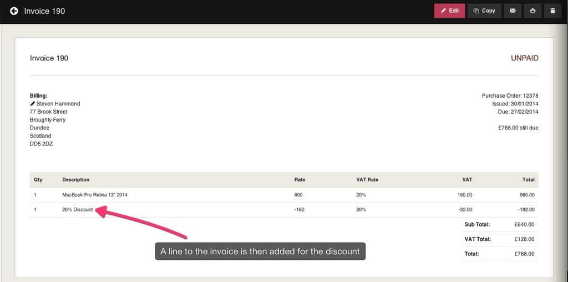Click the Sub Total value £640.00
This screenshot has height=282, width=568.
[x=524, y=225]
